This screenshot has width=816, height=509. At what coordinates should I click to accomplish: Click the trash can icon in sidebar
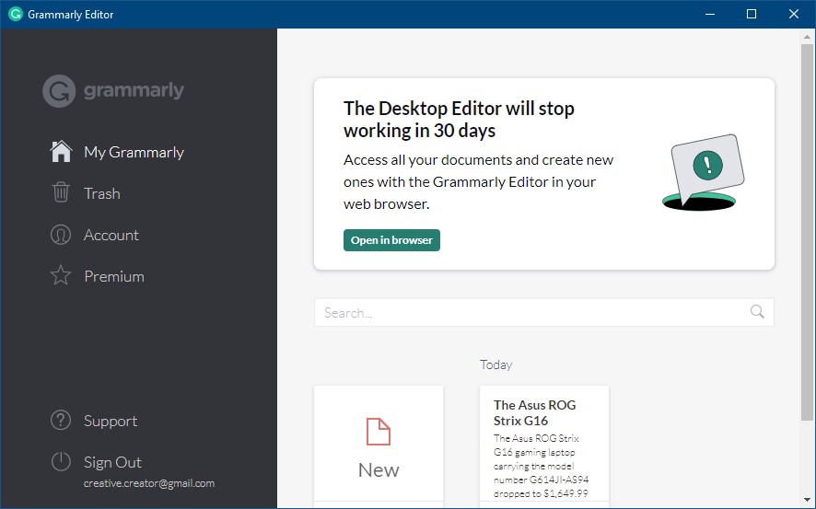click(61, 193)
